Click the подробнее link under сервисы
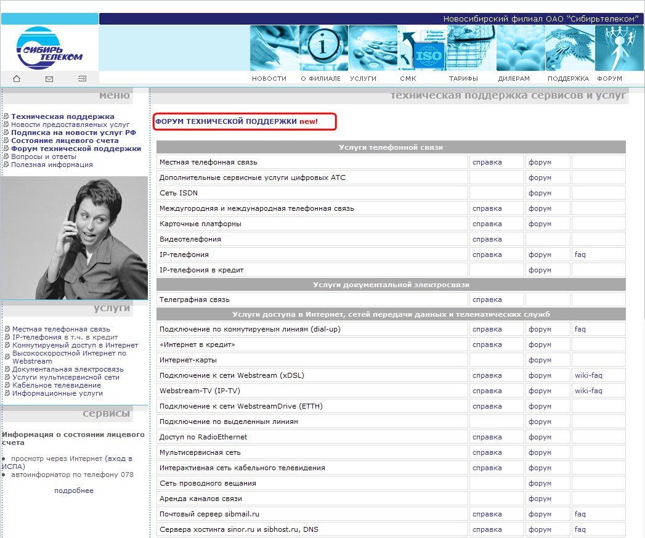Viewport: 645px width, 538px height. 74,491
